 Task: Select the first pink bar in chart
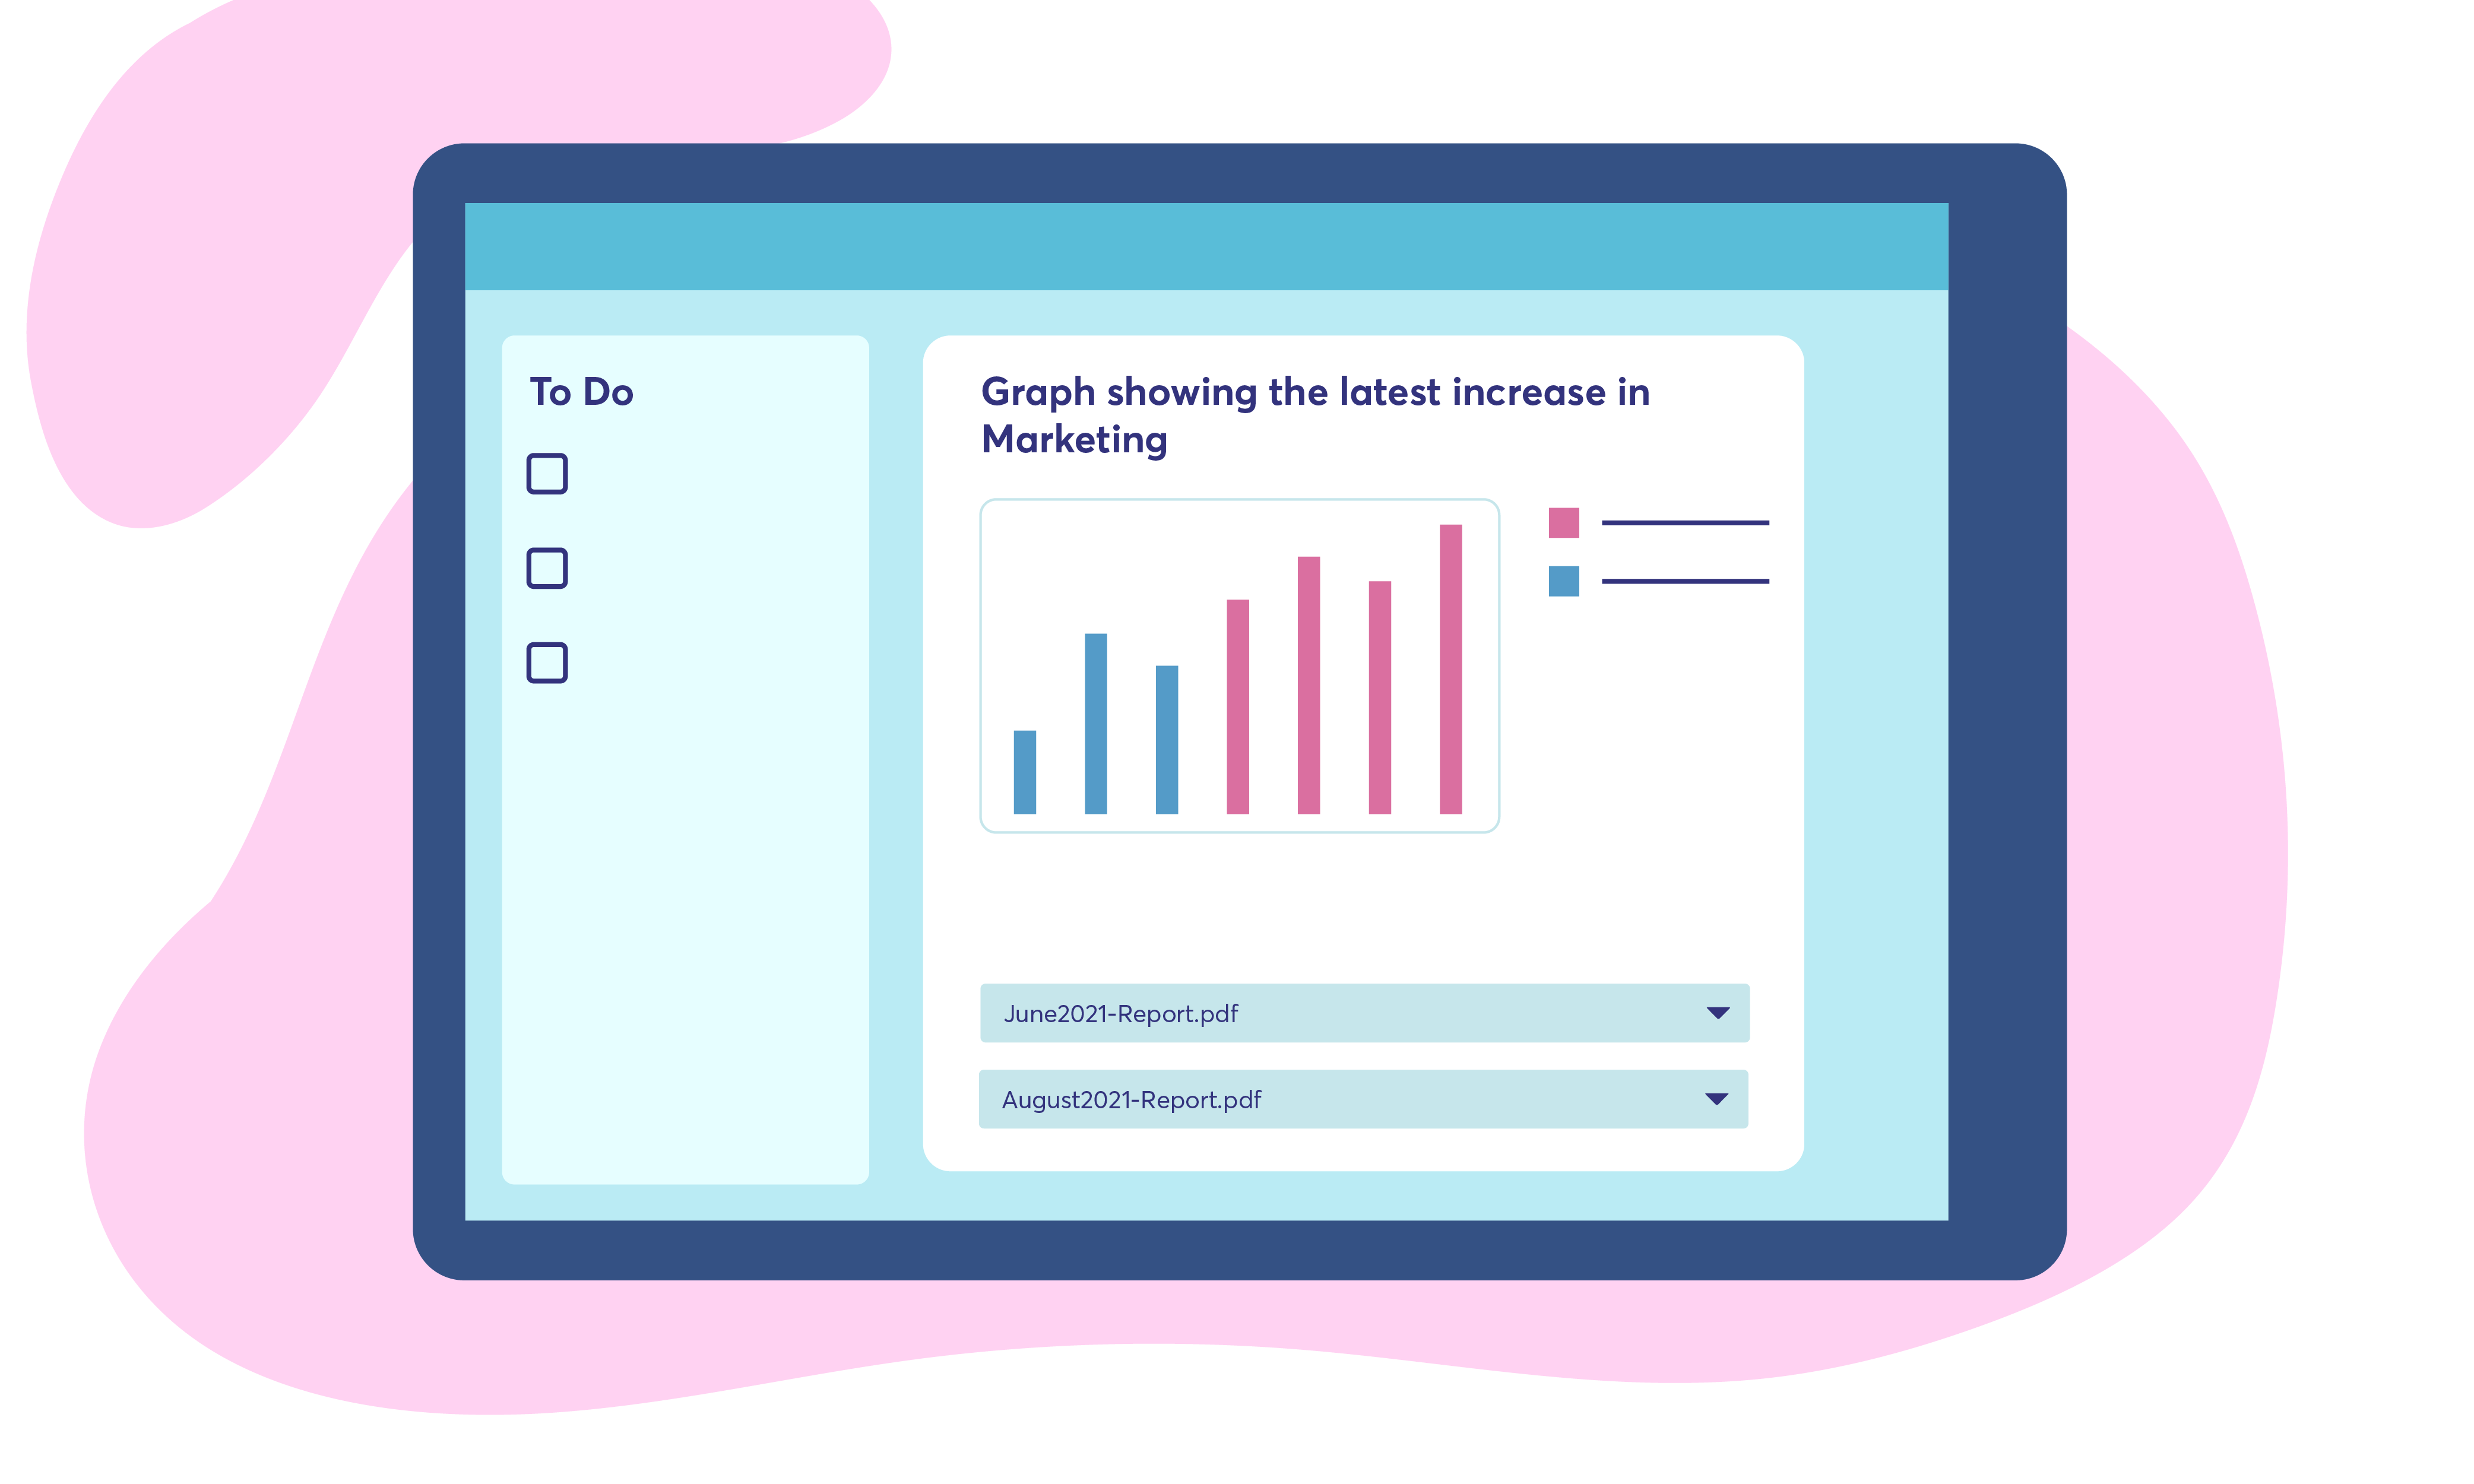tap(1237, 706)
